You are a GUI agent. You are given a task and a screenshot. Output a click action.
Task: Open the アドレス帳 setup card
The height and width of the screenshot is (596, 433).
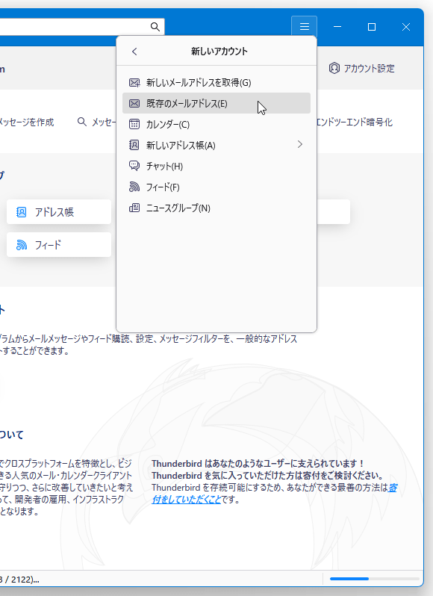click(59, 211)
